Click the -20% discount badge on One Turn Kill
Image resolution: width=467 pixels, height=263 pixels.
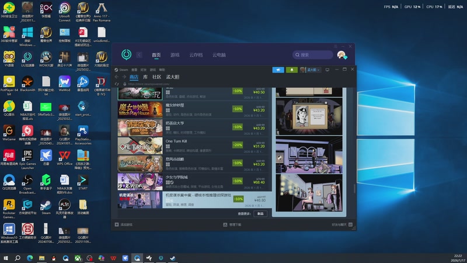(x=238, y=145)
